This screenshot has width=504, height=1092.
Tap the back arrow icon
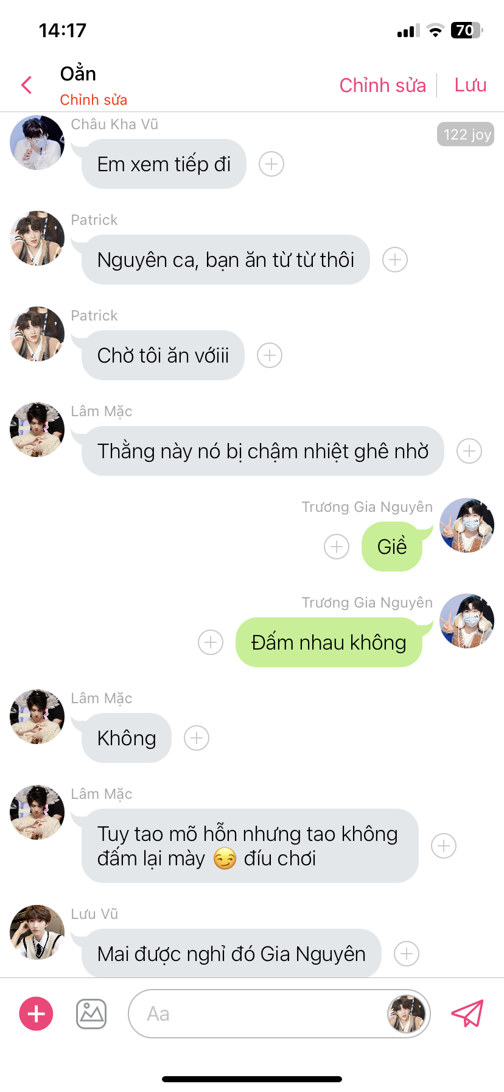(x=26, y=85)
